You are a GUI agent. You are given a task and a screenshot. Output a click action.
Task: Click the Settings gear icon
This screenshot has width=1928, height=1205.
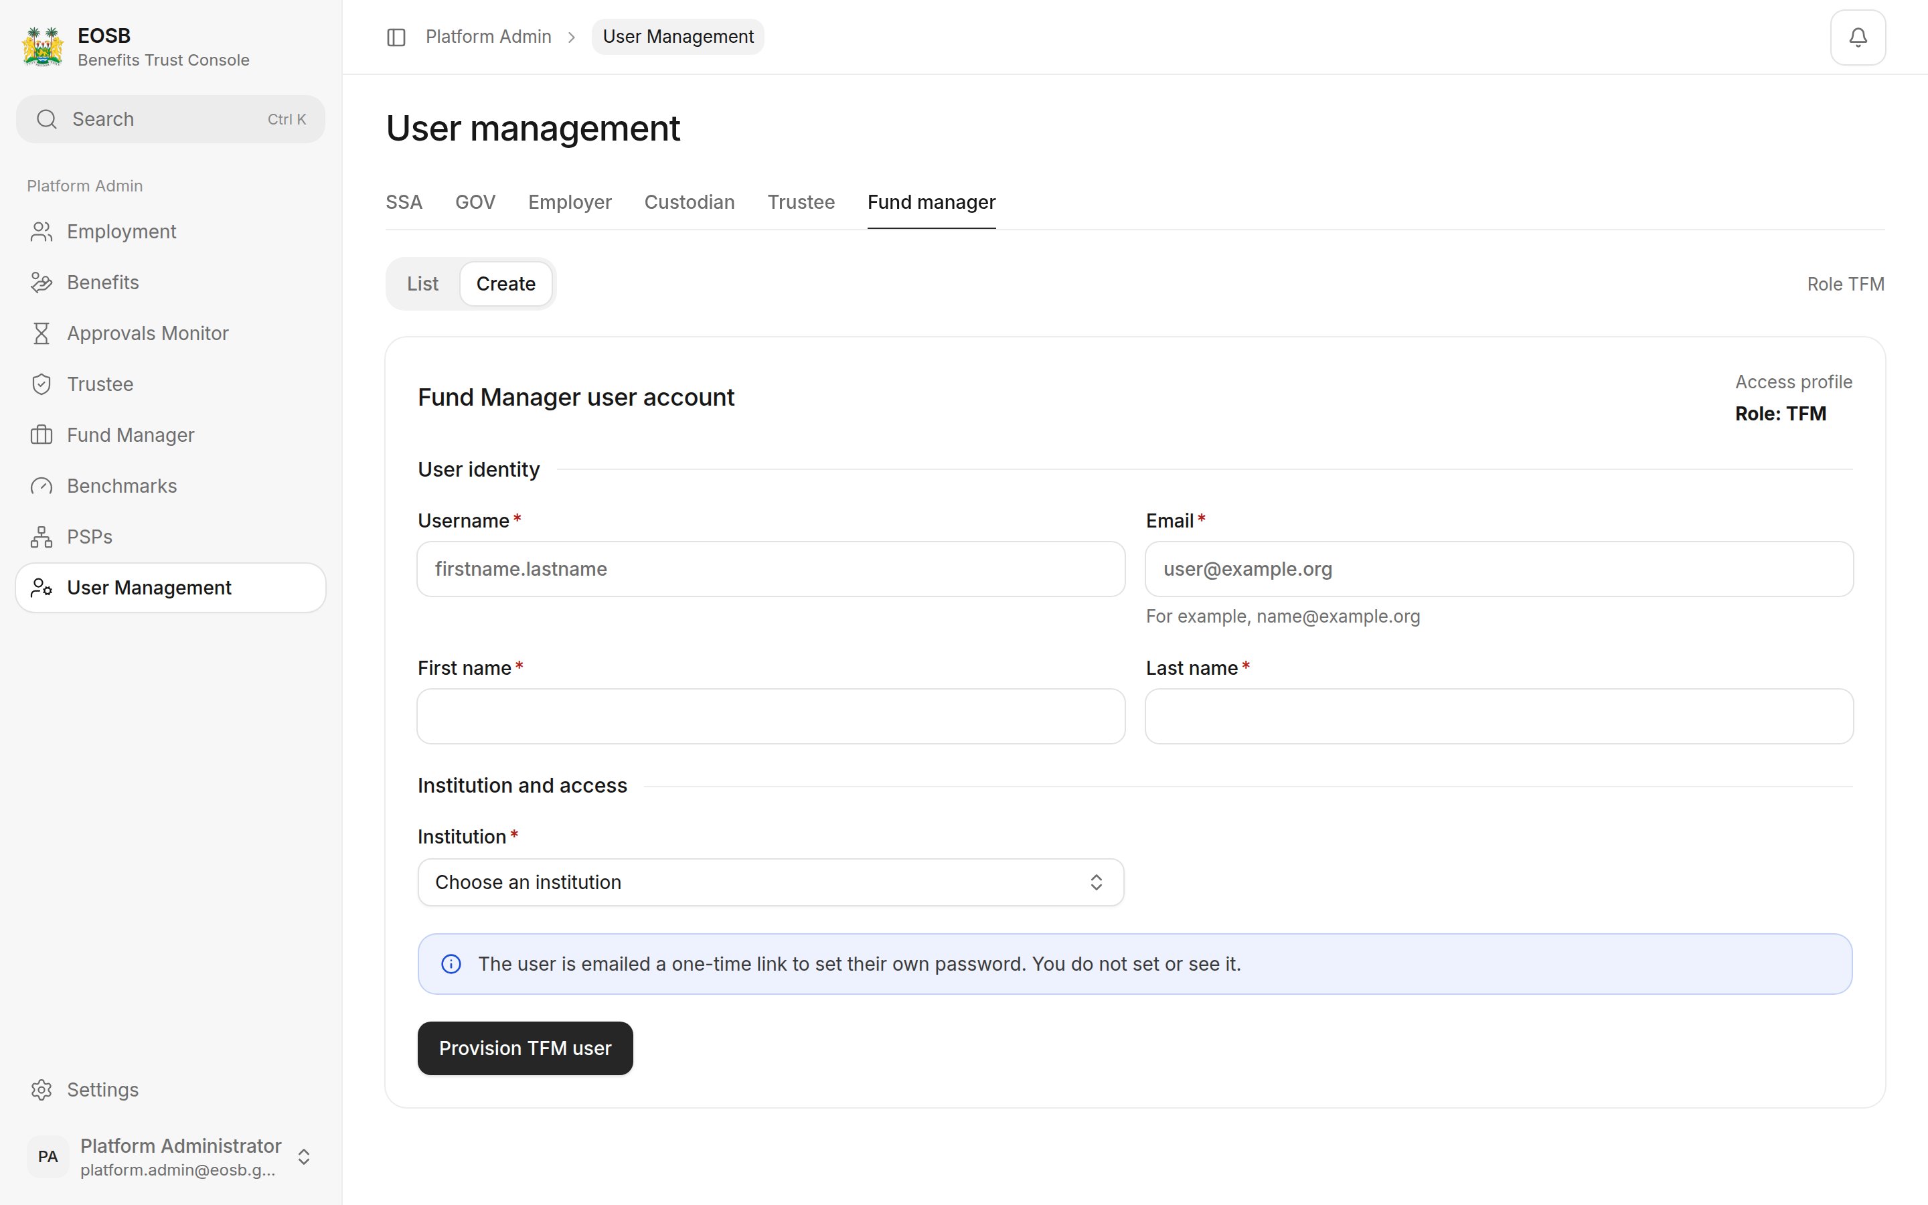pos(42,1089)
